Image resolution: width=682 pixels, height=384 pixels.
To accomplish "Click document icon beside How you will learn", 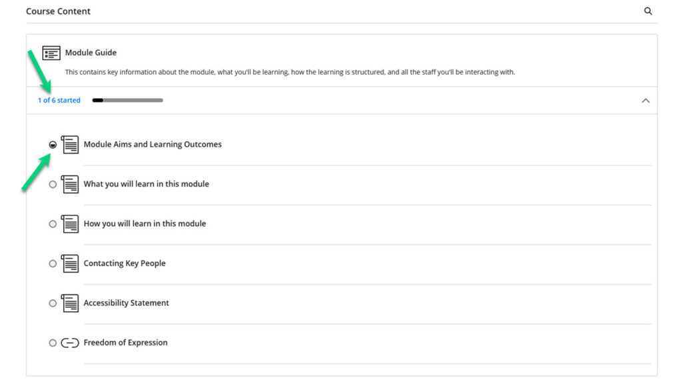I will coord(69,224).
